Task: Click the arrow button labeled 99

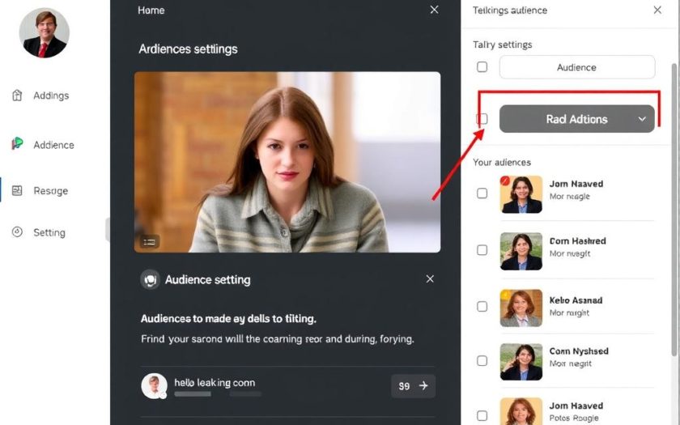Action: pyautogui.click(x=414, y=386)
